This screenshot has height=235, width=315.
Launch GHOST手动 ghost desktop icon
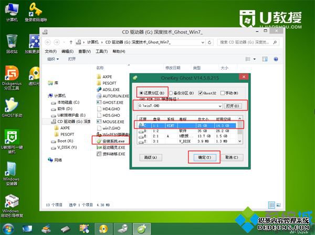[12, 107]
